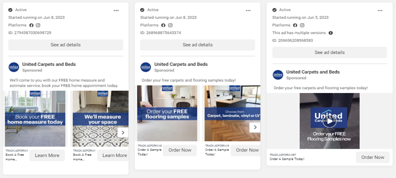
Task: Open United Carpets and Beds page from video ad
Action: tap(313, 72)
